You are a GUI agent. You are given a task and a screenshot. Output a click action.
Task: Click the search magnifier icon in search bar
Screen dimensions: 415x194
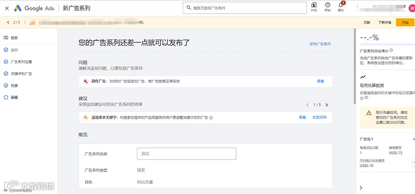(189, 8)
